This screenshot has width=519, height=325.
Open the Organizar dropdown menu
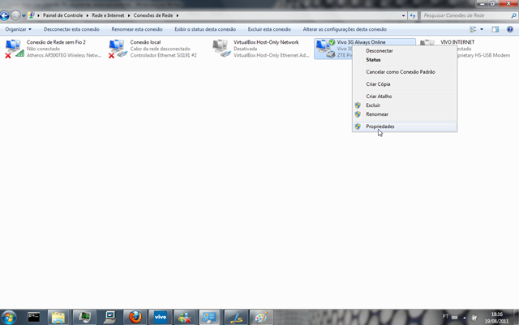[18, 29]
